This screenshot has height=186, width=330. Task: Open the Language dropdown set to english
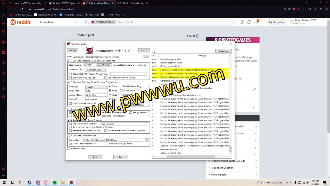pyautogui.click(x=96, y=87)
